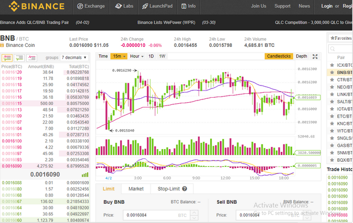Open the Exchange menu
The width and height of the screenshot is (353, 223).
[x=91, y=6]
